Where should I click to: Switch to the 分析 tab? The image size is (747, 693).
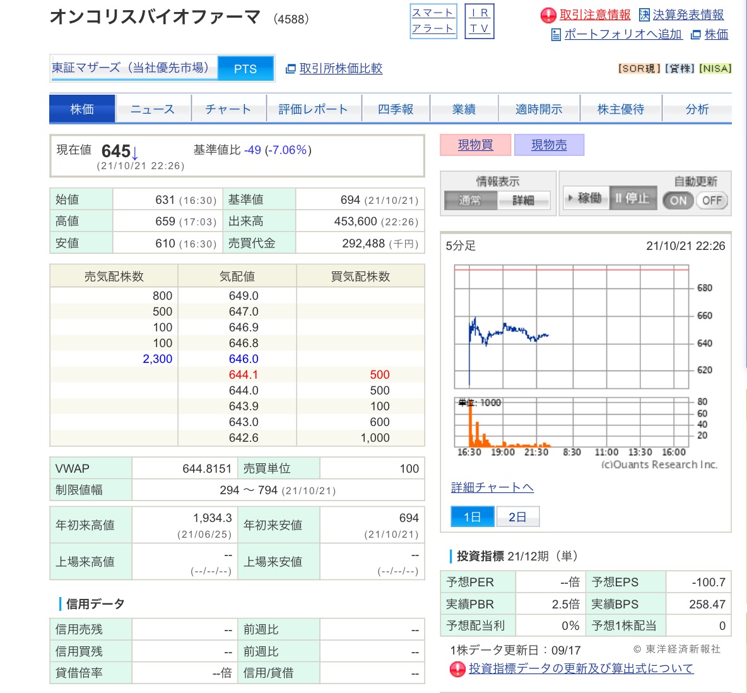697,109
